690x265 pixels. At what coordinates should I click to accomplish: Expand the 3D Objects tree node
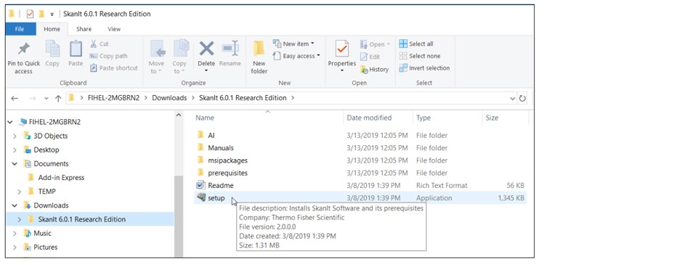coord(15,136)
